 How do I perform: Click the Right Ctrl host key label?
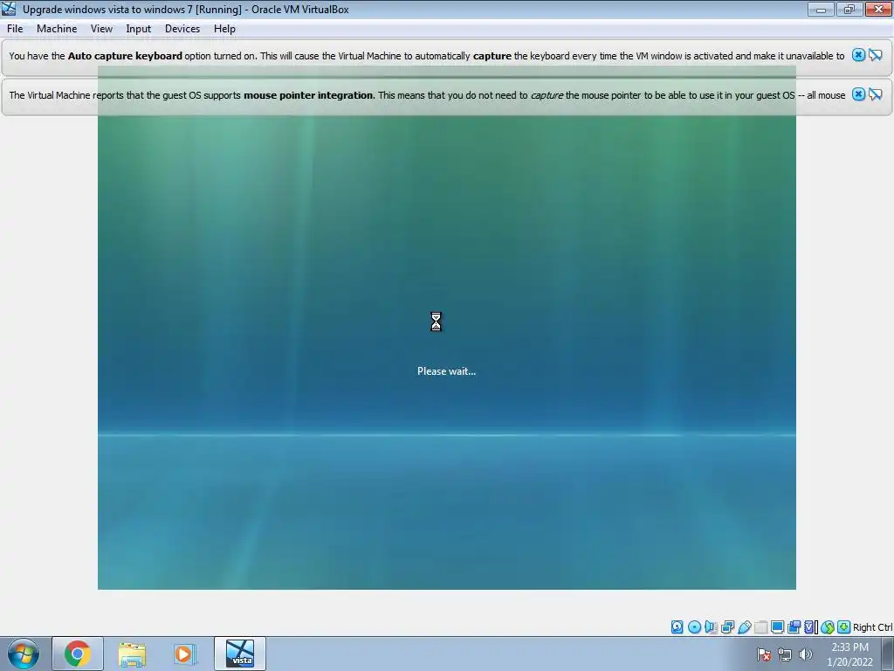click(x=872, y=627)
